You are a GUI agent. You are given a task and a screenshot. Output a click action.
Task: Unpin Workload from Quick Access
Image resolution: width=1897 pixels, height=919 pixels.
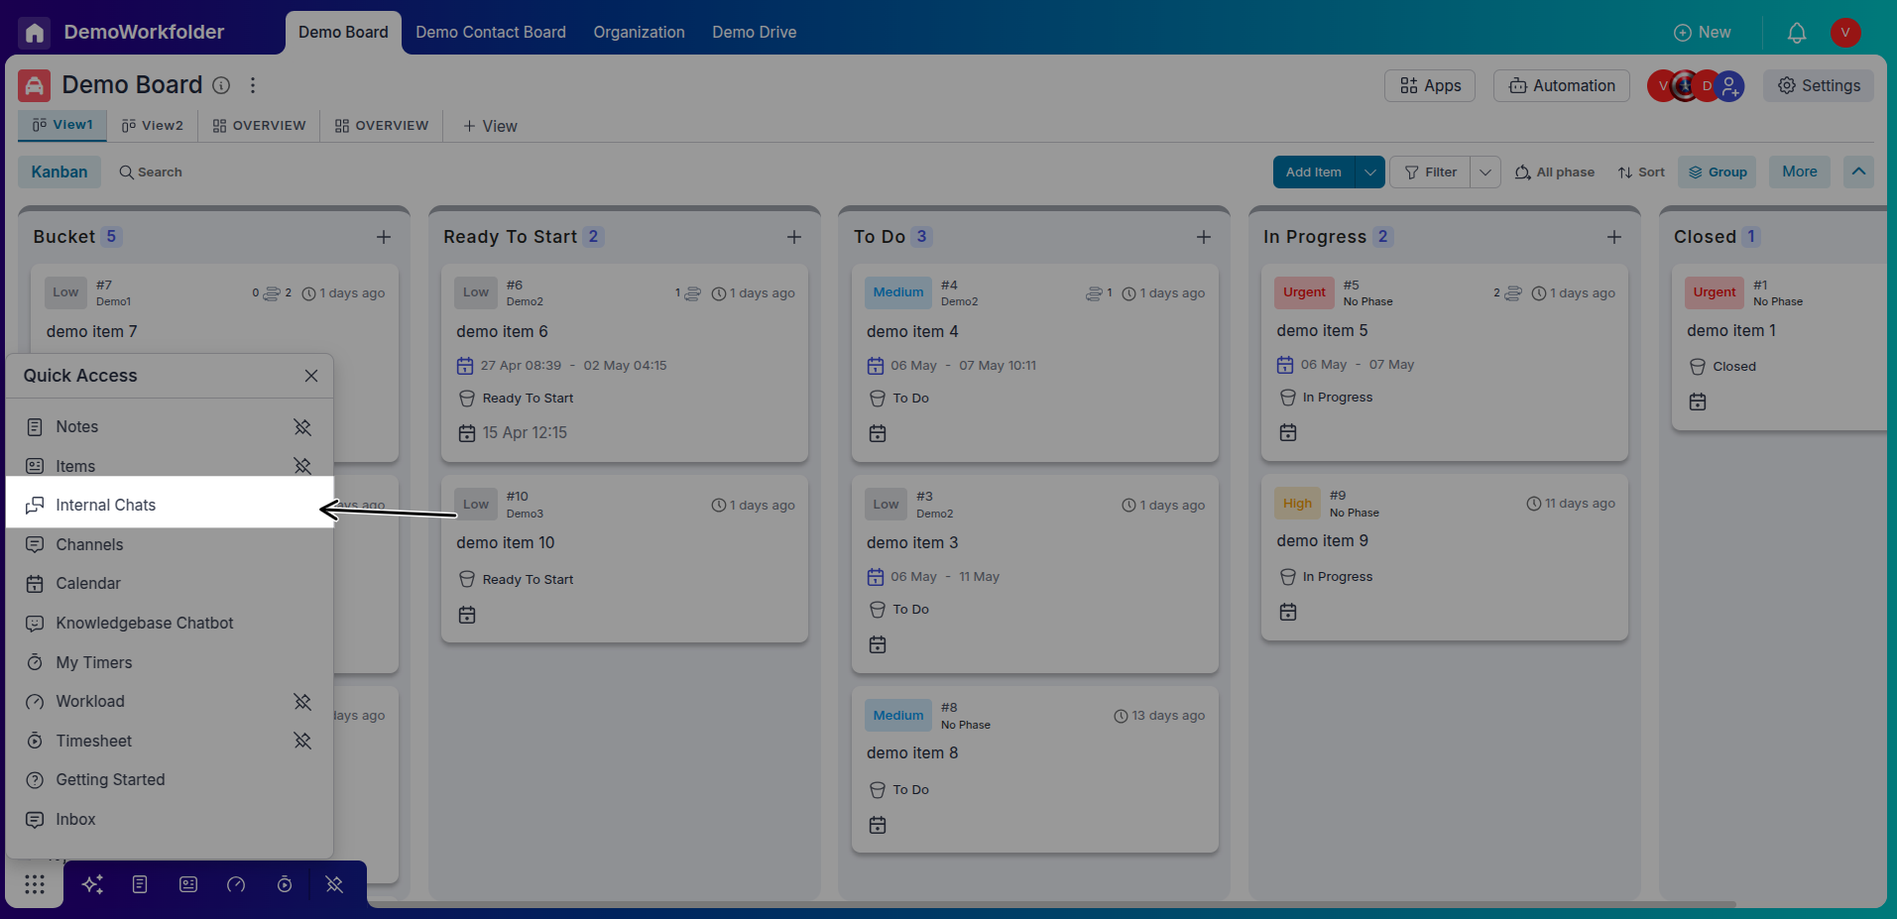point(302,702)
